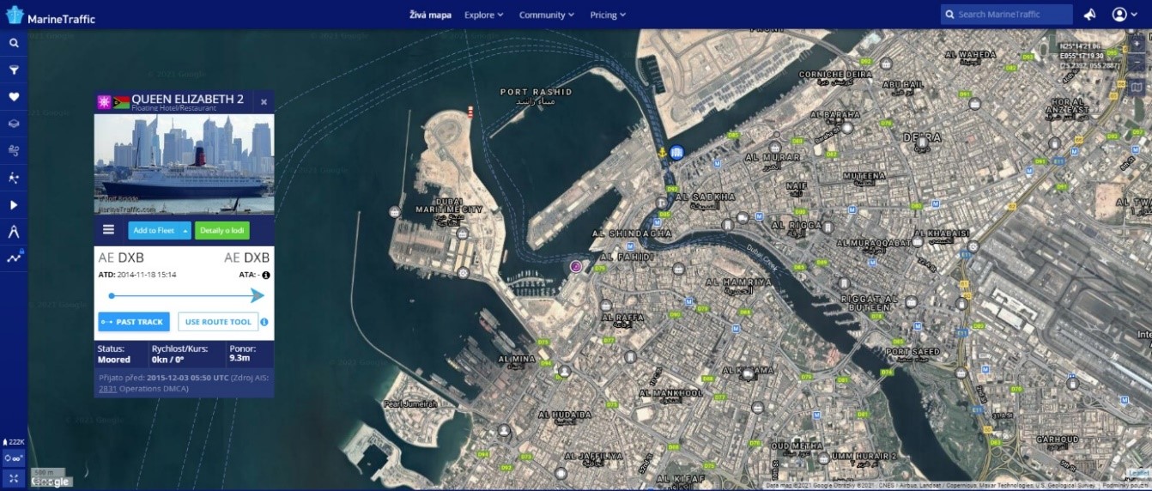
Task: Click the Search MarineTraffic input field
Action: [1006, 15]
